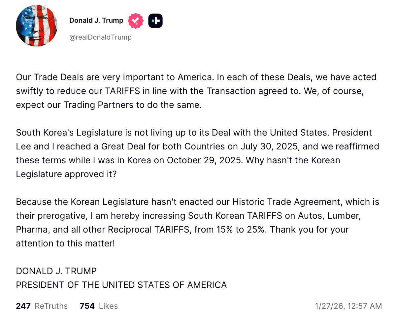
Task: Click the @realDonaldTrump handle
Action: [100, 37]
